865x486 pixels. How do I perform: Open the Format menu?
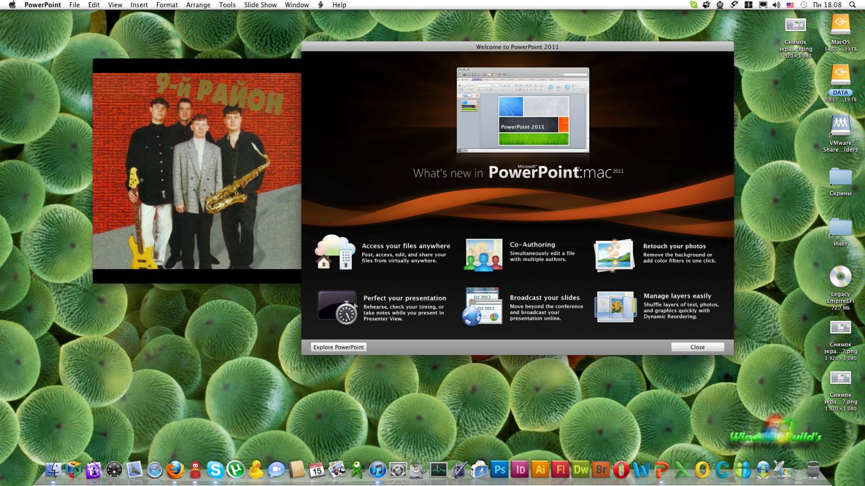[x=167, y=5]
